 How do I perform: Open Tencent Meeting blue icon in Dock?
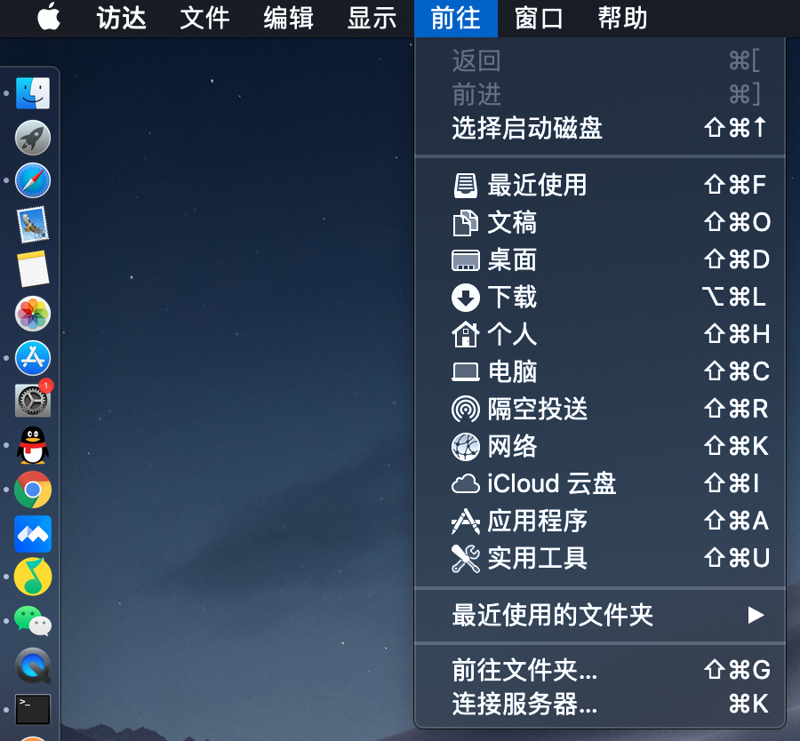coord(33,534)
